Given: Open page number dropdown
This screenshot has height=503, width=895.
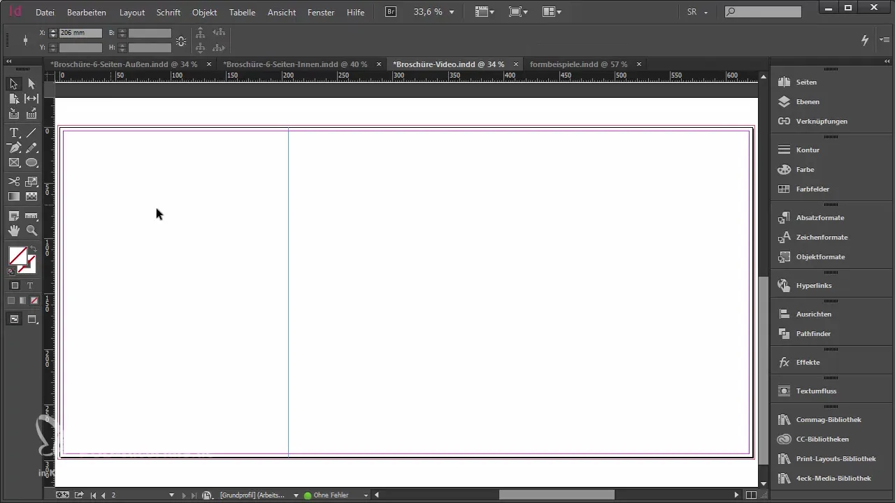Looking at the screenshot, I should coord(172,495).
